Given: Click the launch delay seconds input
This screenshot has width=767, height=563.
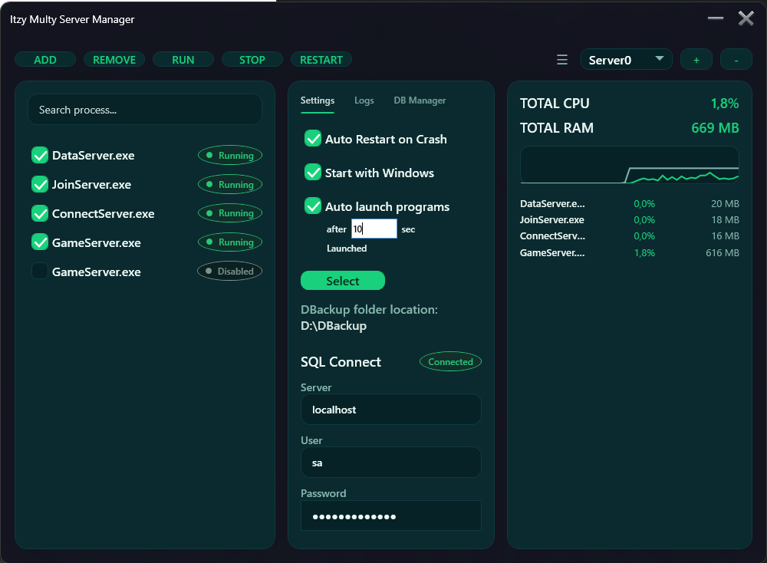Looking at the screenshot, I should 374,228.
